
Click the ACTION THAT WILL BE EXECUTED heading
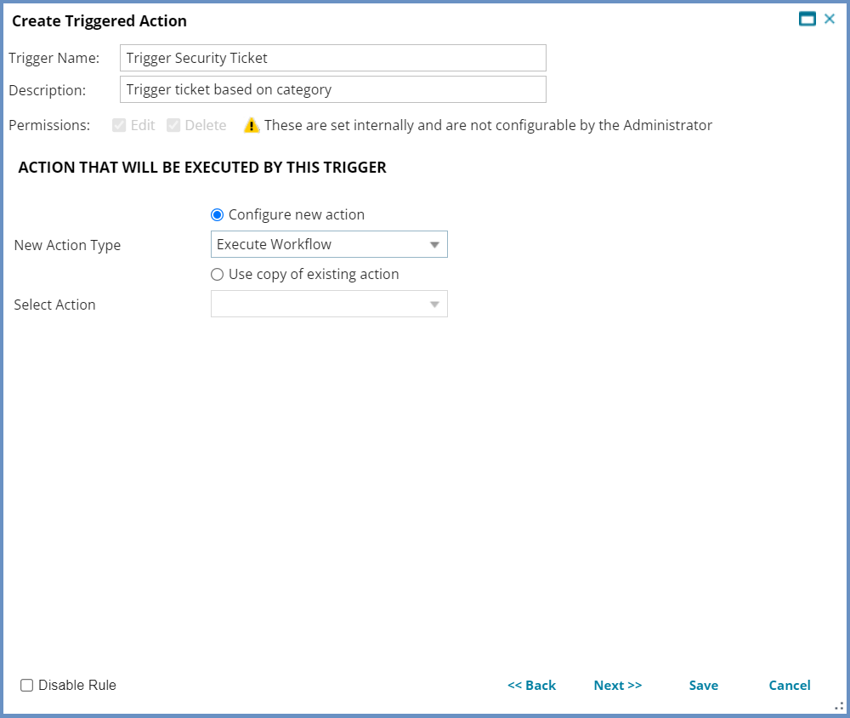pos(202,167)
